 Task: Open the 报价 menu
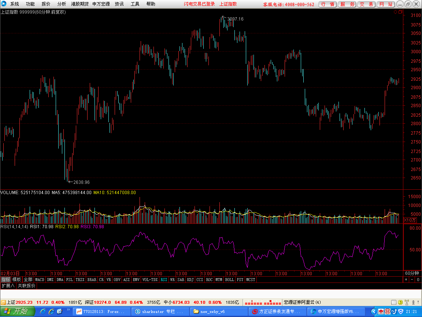coord(46,4)
